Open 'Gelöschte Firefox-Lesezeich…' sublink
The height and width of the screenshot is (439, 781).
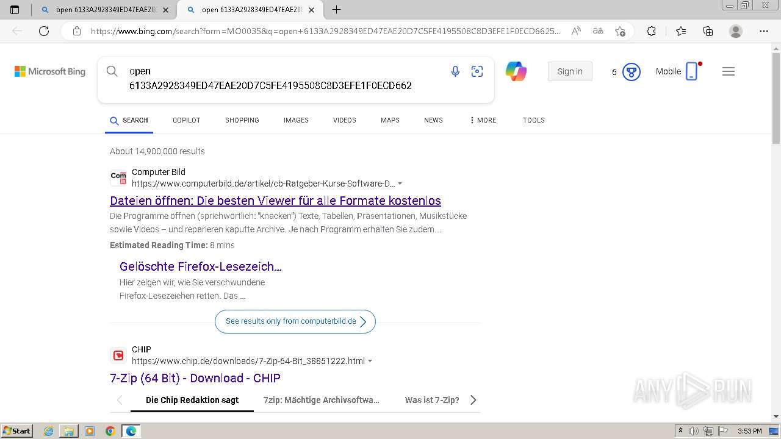201,266
